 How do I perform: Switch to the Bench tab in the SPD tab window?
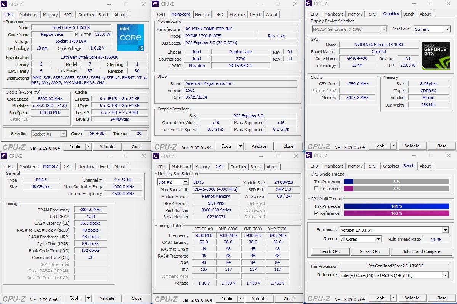(x=256, y=167)
